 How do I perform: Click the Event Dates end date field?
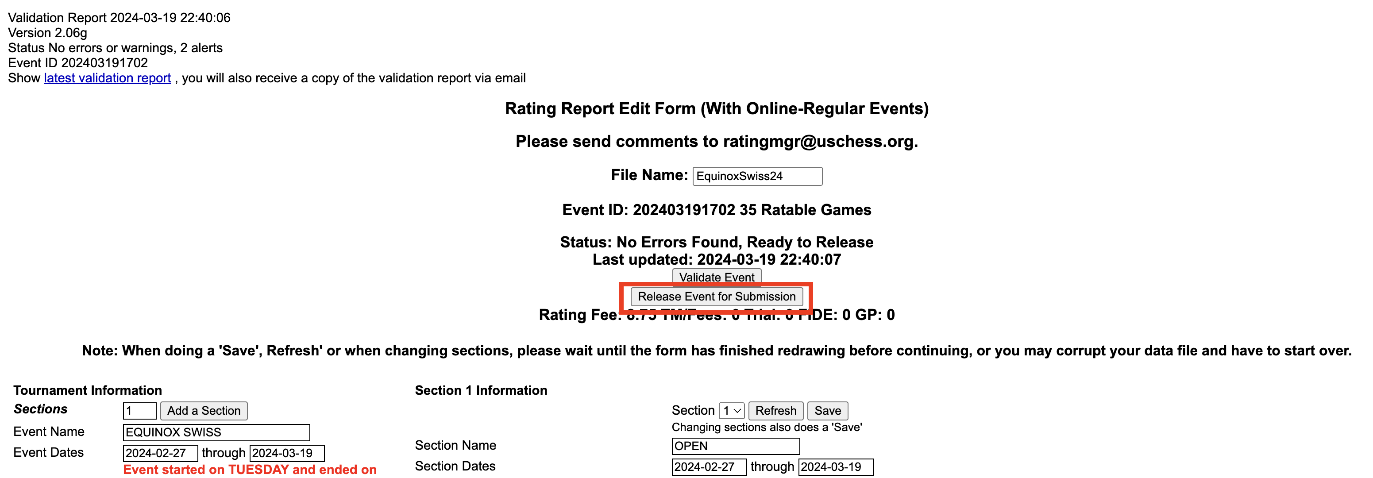click(287, 454)
